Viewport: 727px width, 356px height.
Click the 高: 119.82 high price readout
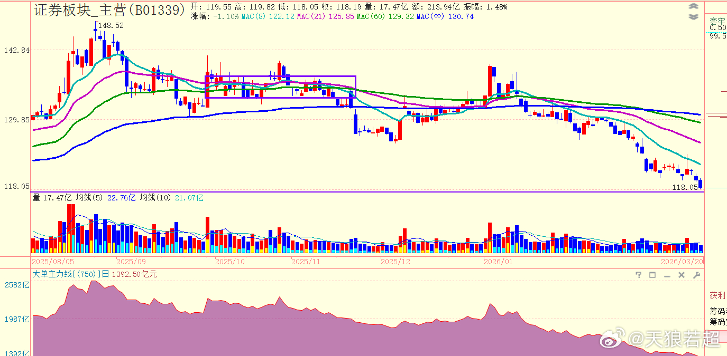coord(255,7)
